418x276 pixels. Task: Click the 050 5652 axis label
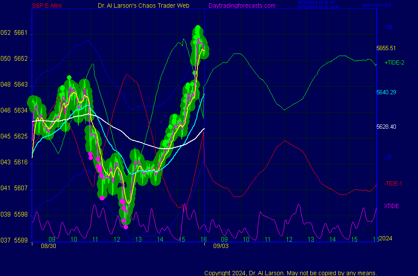14,59
